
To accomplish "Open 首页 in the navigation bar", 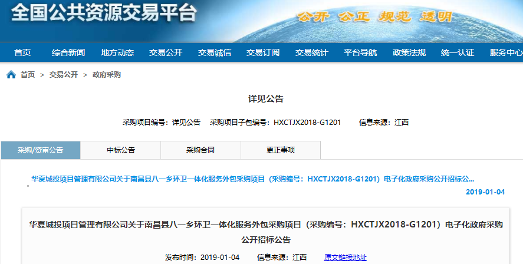I will [22, 52].
